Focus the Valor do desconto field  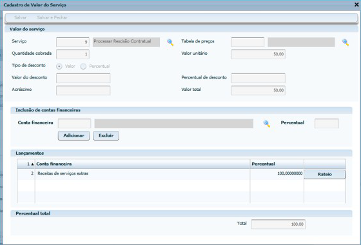point(83,78)
